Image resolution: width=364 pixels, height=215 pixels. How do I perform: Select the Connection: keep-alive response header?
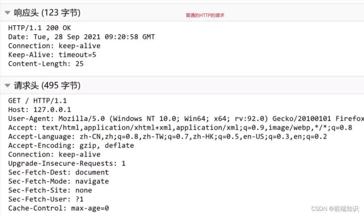(x=54, y=45)
